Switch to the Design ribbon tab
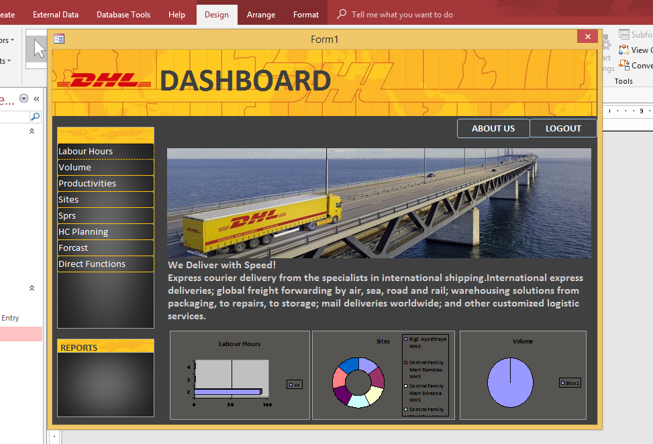 tap(217, 15)
